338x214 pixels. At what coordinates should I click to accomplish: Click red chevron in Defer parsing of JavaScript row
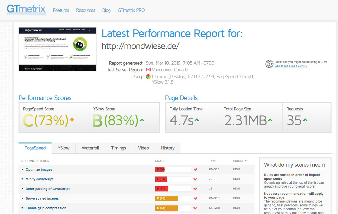195,189
